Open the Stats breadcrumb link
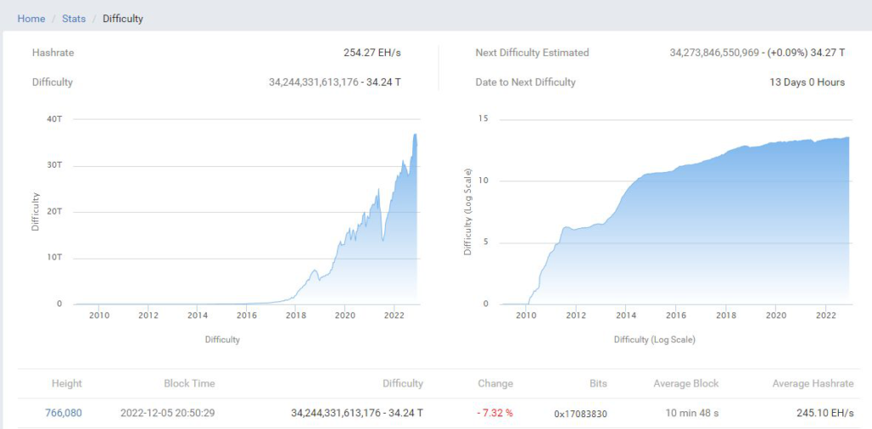 pyautogui.click(x=74, y=19)
